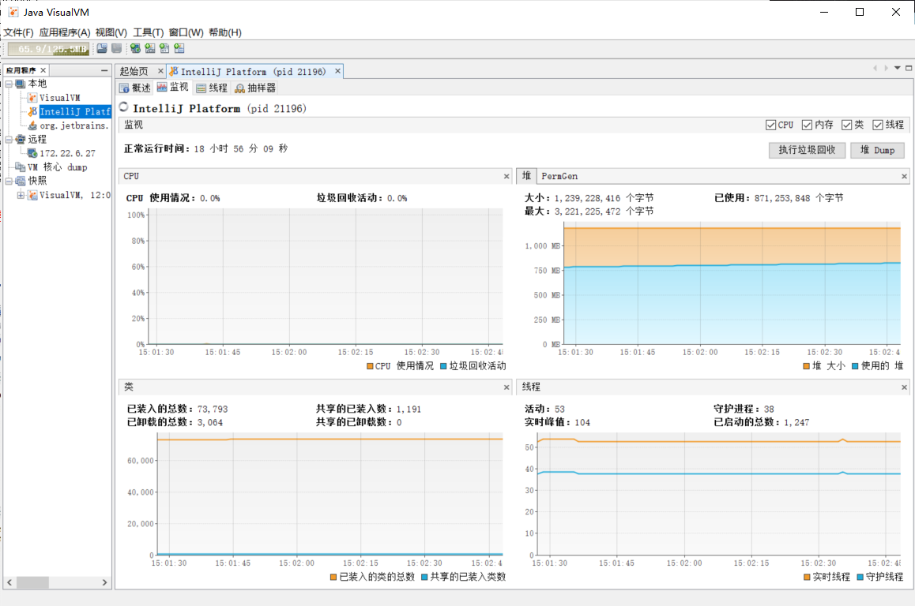915x606 pixels.
Task: Switch to the 起始页 tab
Action: [134, 71]
